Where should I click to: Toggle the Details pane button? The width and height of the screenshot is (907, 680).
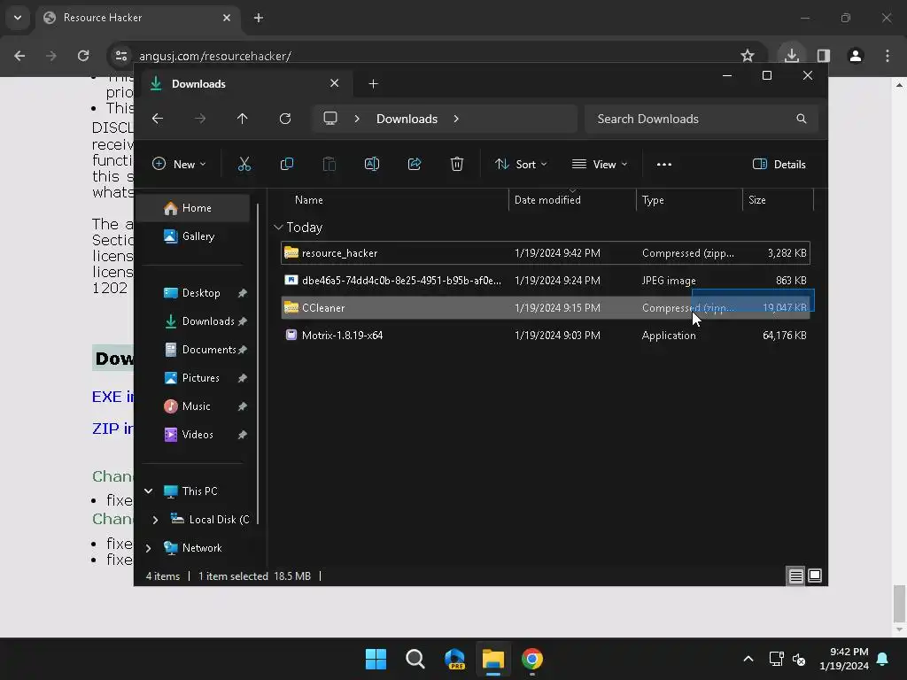pos(779,164)
